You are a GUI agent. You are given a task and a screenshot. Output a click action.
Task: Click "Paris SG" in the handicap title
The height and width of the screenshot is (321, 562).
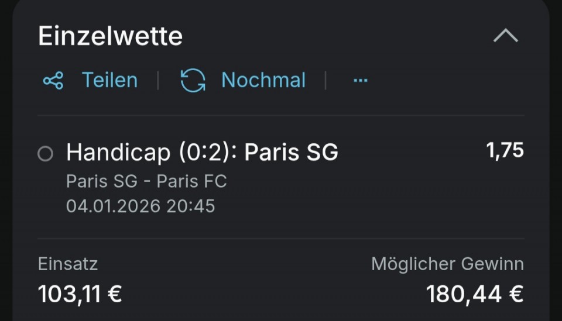291,152
